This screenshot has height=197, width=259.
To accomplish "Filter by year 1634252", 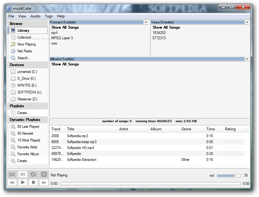I will pos(159,33).
